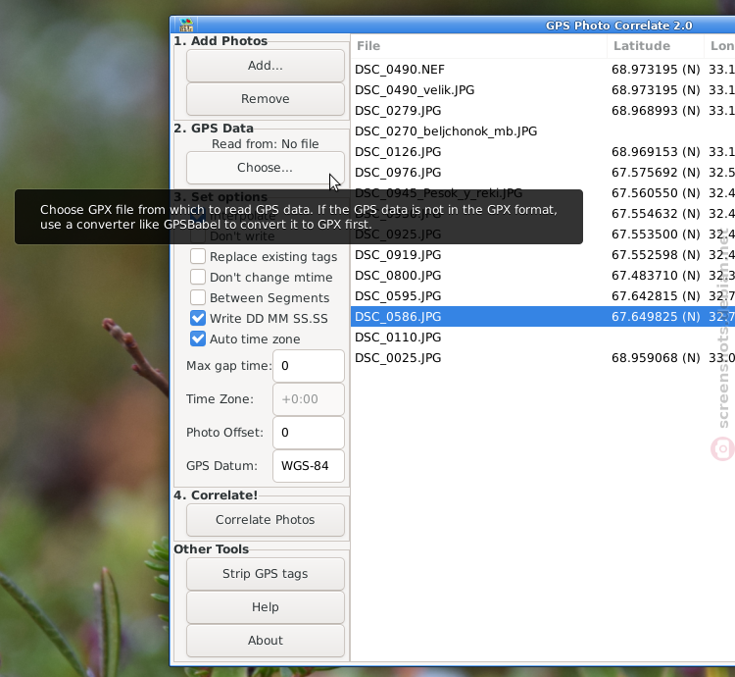Select the DSC_0595.JPG file

point(398,296)
